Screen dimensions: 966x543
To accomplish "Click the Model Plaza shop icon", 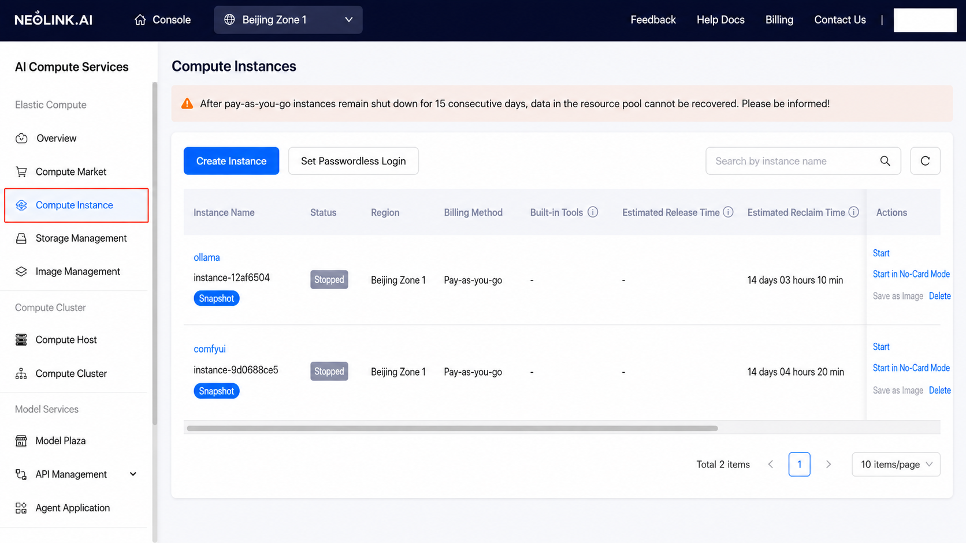I will pos(21,441).
